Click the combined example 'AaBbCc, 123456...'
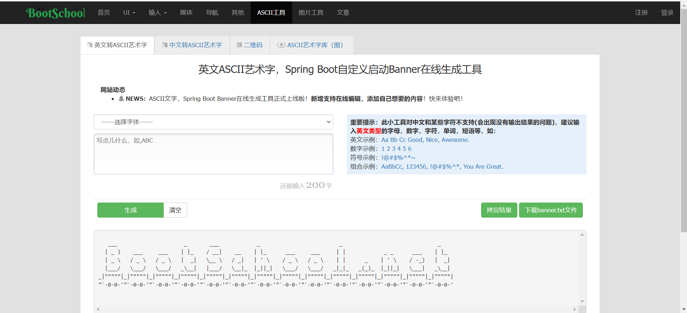 [442, 167]
